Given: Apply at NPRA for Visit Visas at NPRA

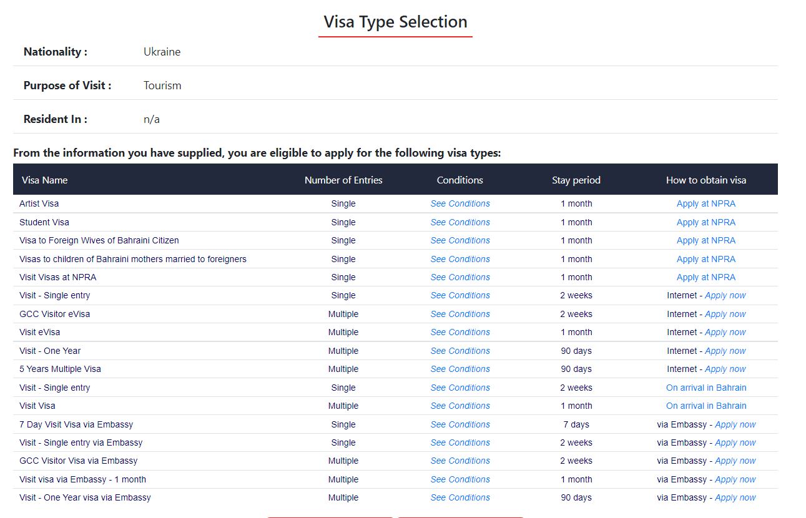Looking at the screenshot, I should click(x=705, y=277).
